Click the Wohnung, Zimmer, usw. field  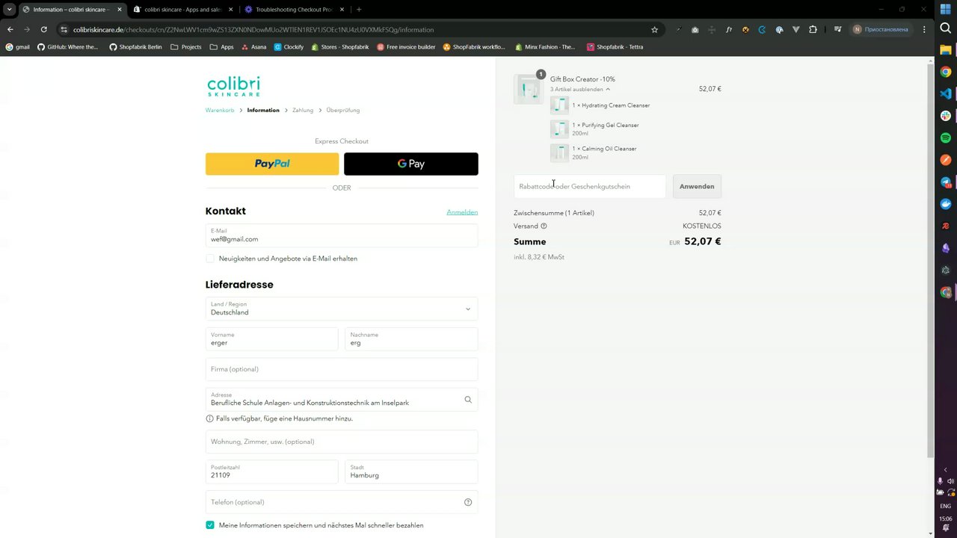coord(342,442)
